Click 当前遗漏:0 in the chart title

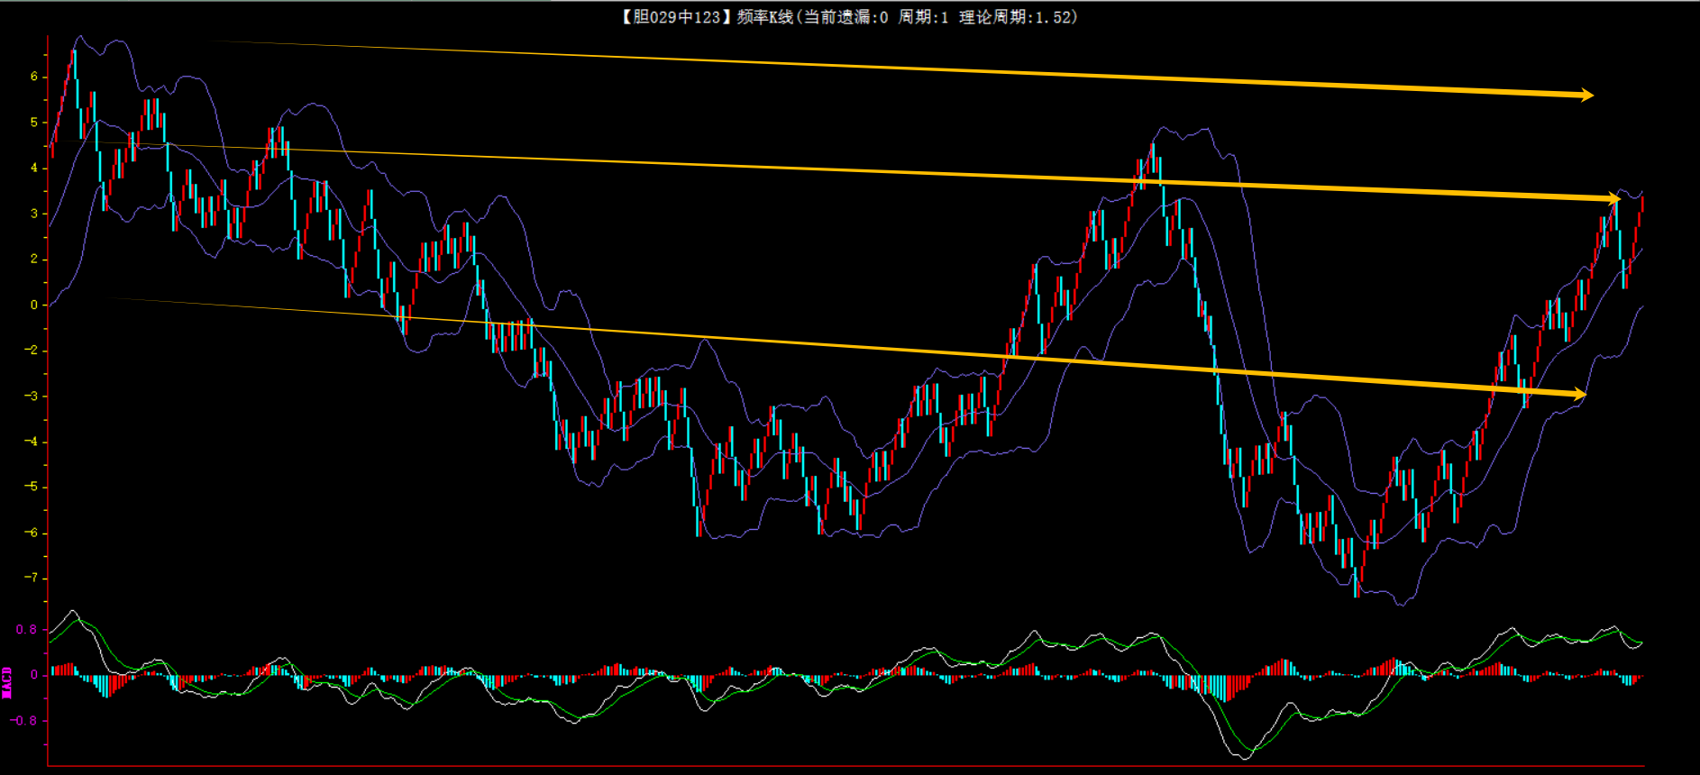coord(845,17)
